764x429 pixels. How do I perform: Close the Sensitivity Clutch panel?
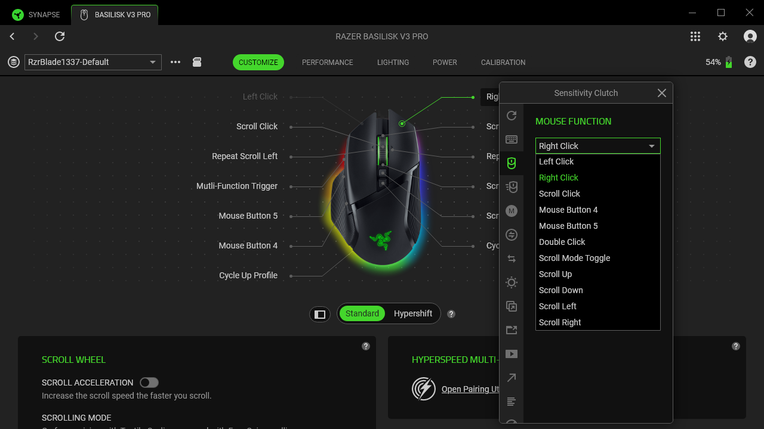[x=661, y=93]
